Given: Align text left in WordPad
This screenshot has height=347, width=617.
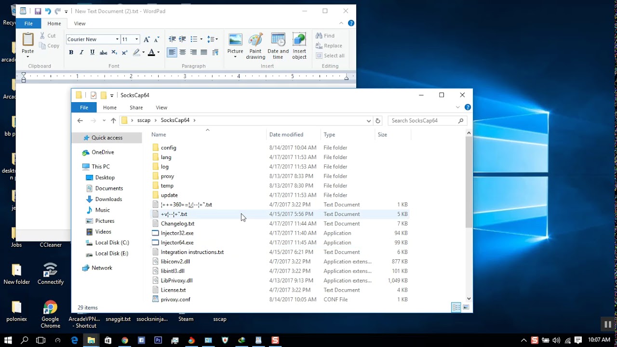Looking at the screenshot, I should (172, 53).
